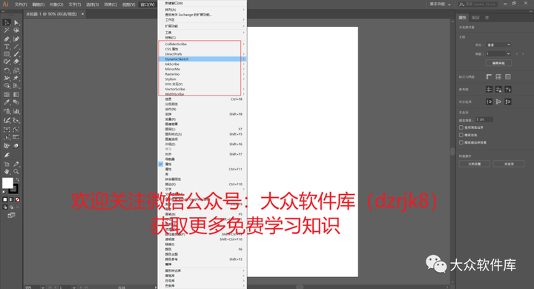The image size is (534, 289).
Task: Click the Edit Artboards button
Action: (498, 63)
